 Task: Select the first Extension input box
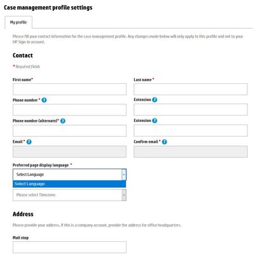click(191, 109)
